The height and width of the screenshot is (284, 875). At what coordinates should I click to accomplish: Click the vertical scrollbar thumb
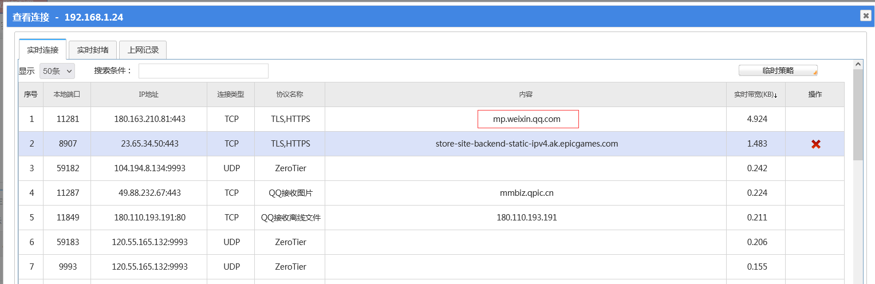click(858, 115)
